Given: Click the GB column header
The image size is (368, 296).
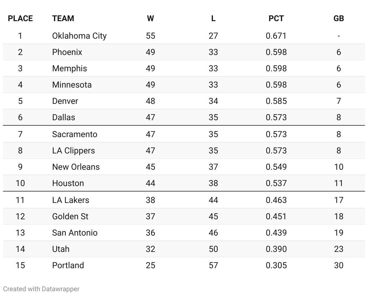Looking at the screenshot, I should coord(338,18).
